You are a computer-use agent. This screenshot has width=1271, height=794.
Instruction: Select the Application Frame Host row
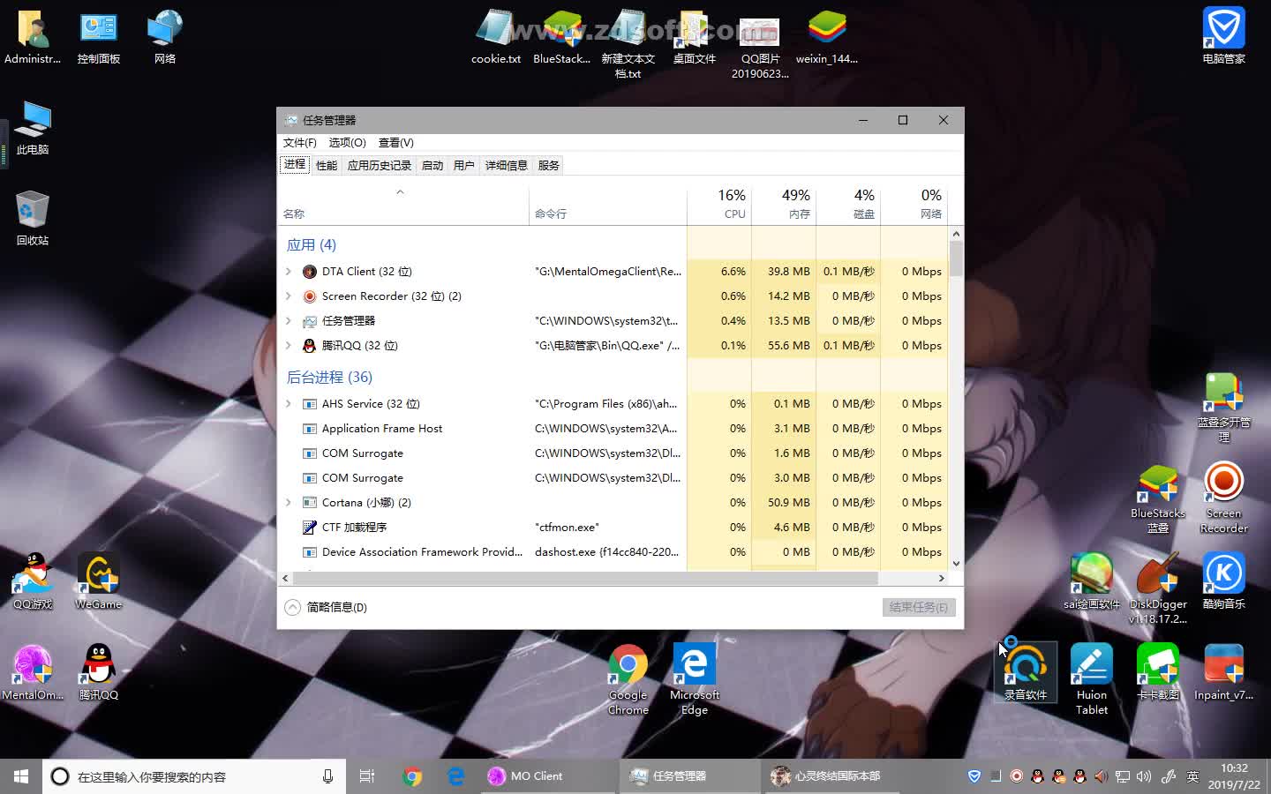pos(613,429)
